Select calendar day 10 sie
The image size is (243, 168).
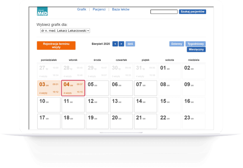pyautogui.click(x=49, y=105)
